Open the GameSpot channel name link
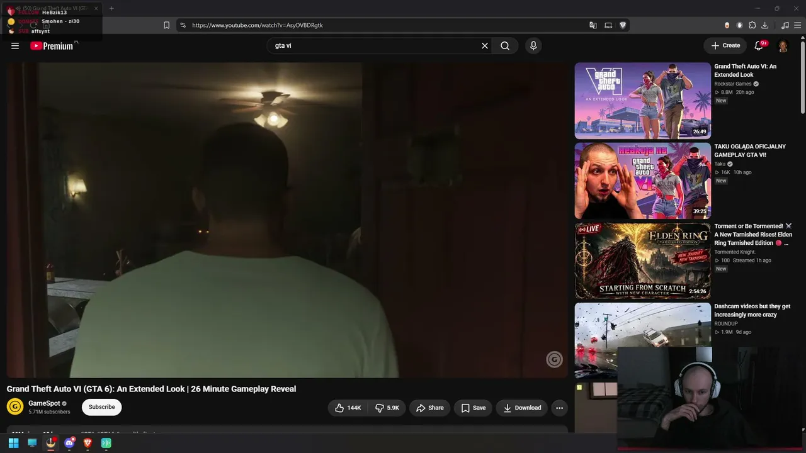Screen dimensions: 806x453 44,403
